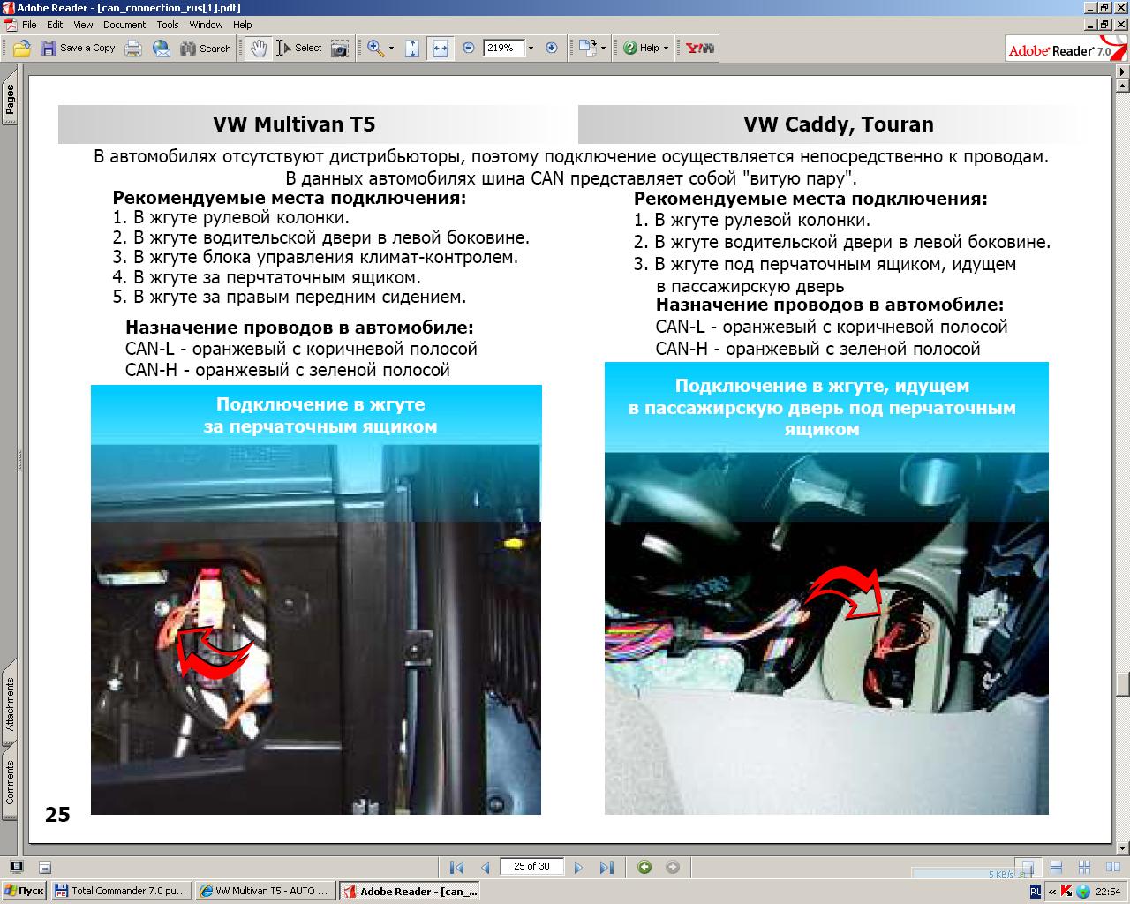Screen dimensions: 1130x904
Task: Click the RL language indicator in tray
Action: coord(1035,892)
